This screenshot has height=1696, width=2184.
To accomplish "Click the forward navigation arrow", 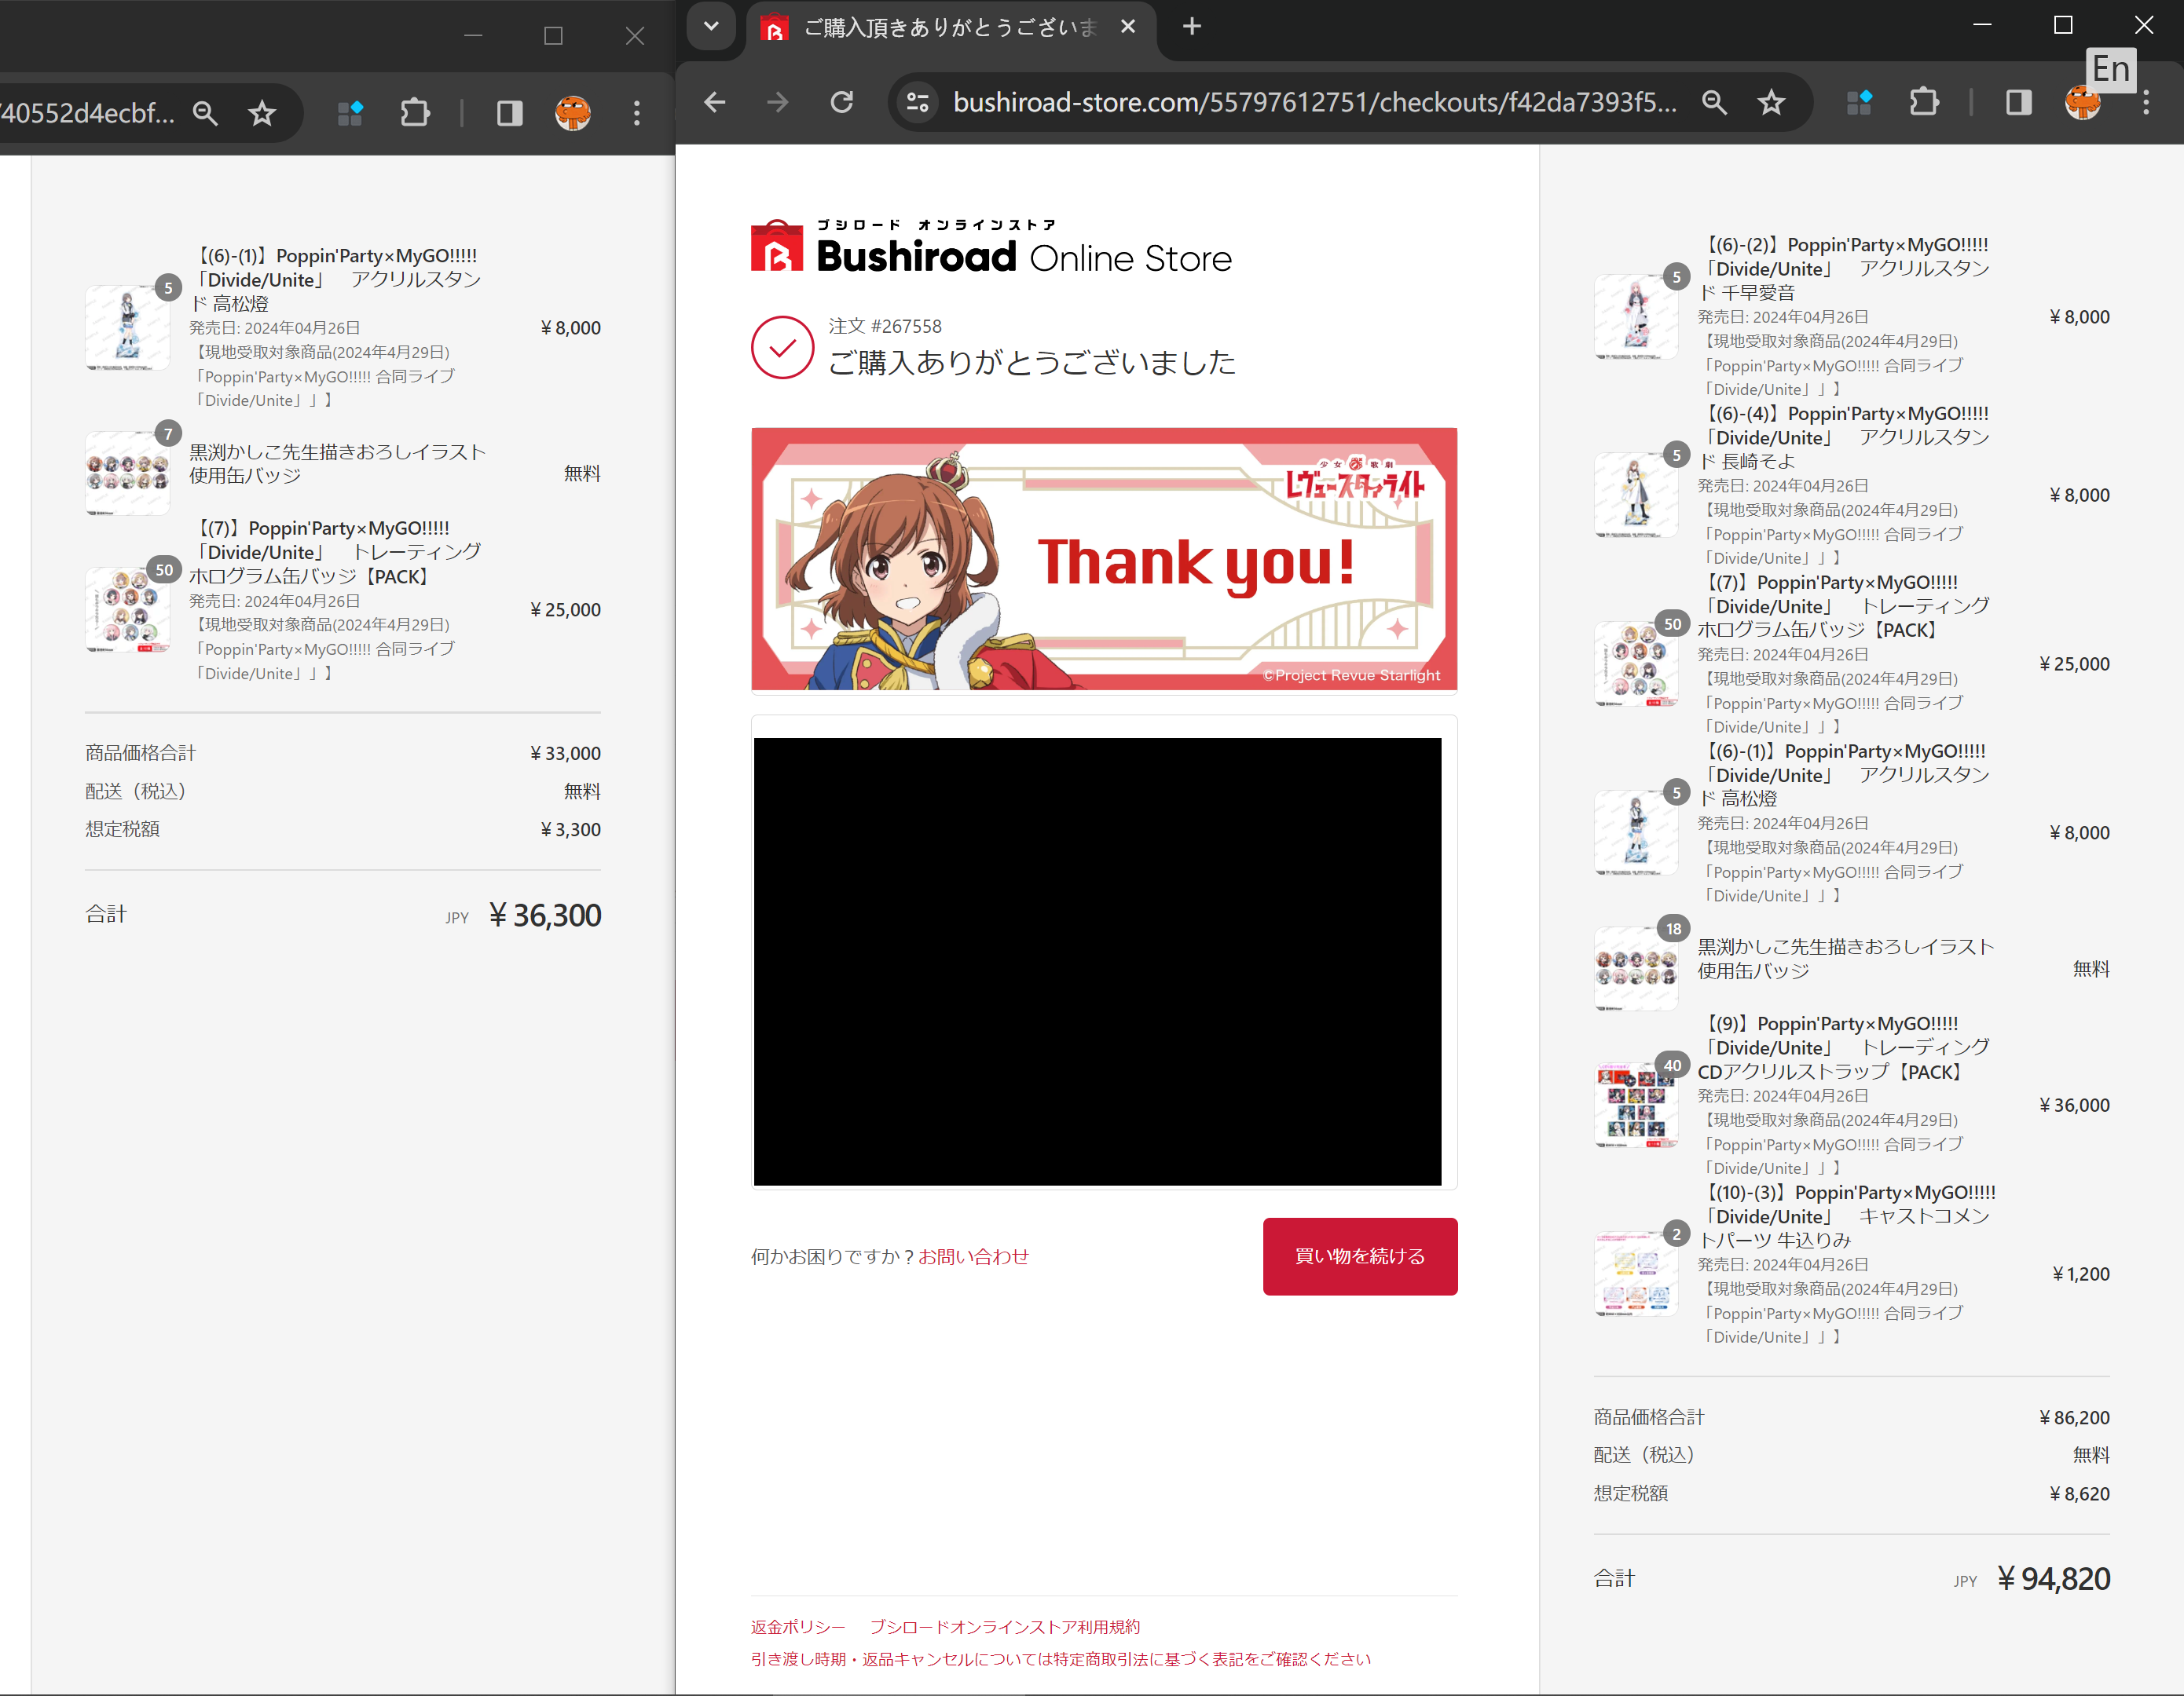I will [x=778, y=102].
